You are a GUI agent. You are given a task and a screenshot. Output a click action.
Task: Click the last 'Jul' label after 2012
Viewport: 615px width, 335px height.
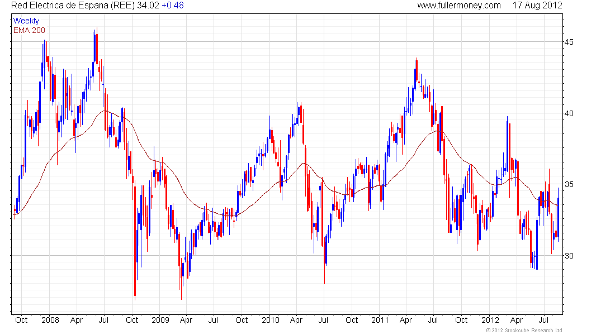pyautogui.click(x=543, y=320)
